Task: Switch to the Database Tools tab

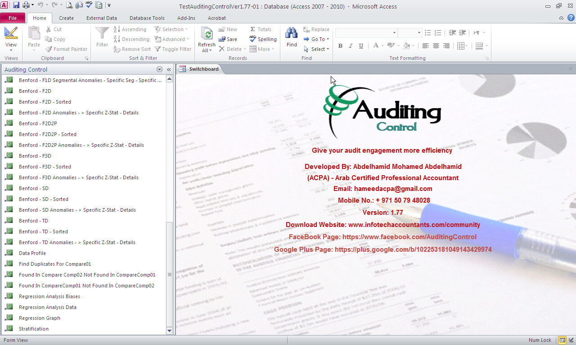Action: [147, 18]
